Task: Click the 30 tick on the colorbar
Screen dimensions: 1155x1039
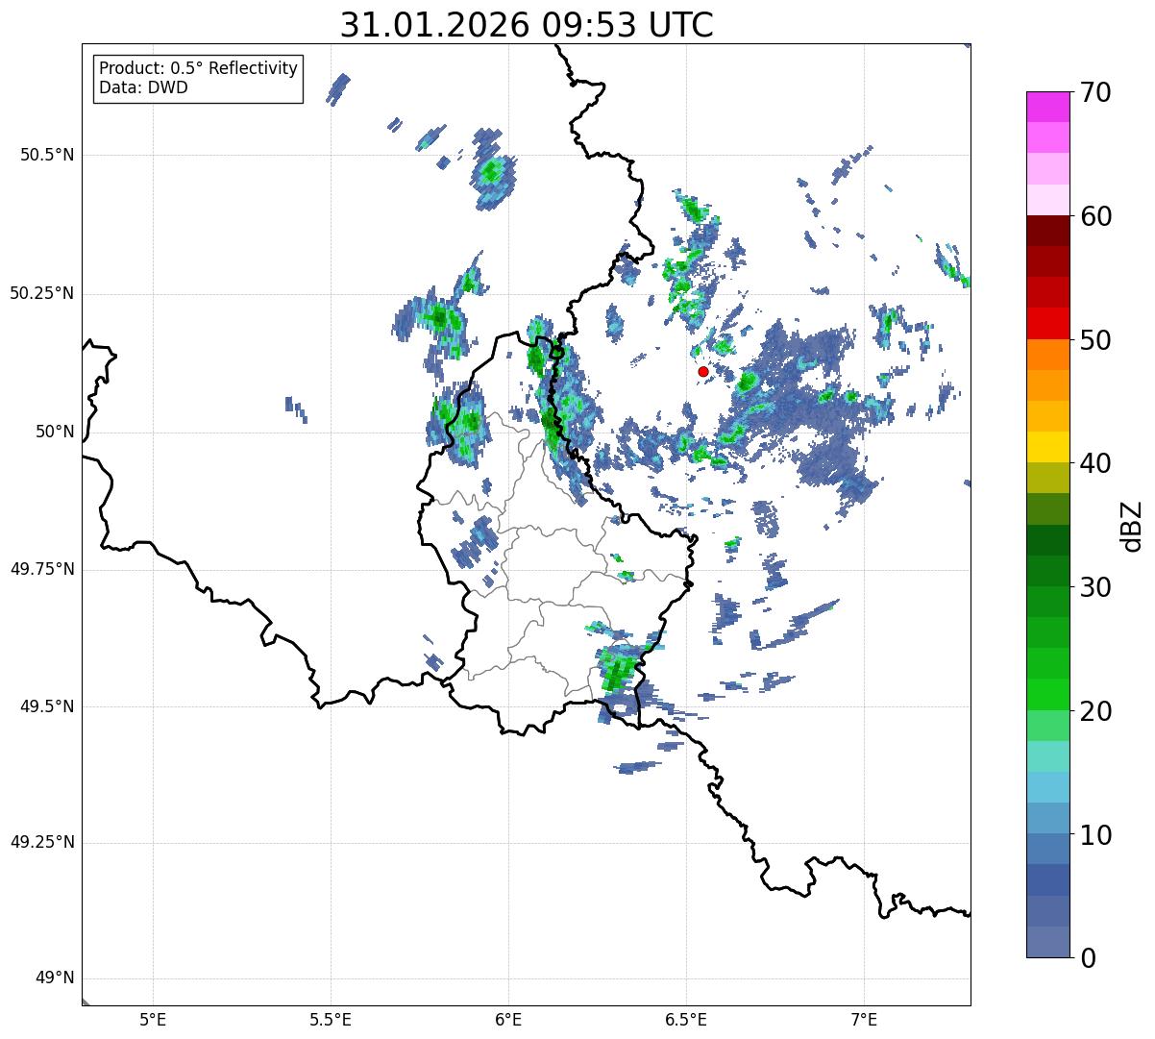Action: 1095,587
